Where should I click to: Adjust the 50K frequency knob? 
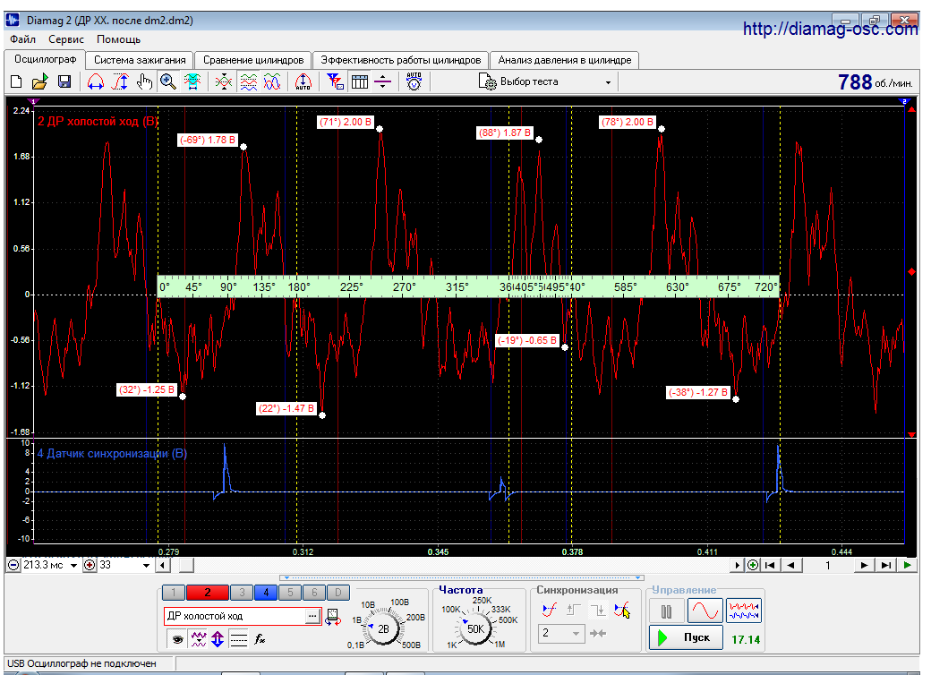475,628
